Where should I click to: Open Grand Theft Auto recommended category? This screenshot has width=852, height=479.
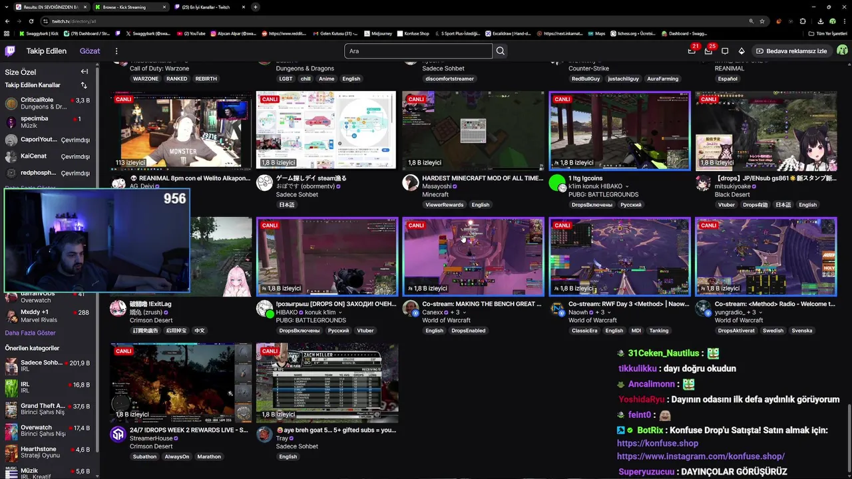coord(47,408)
